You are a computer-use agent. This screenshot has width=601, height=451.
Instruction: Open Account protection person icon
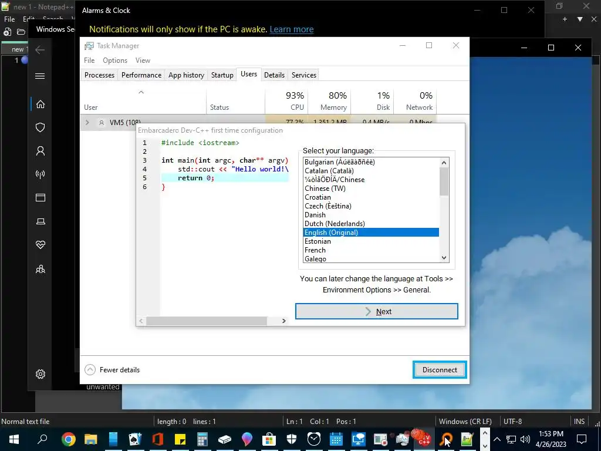(x=40, y=151)
